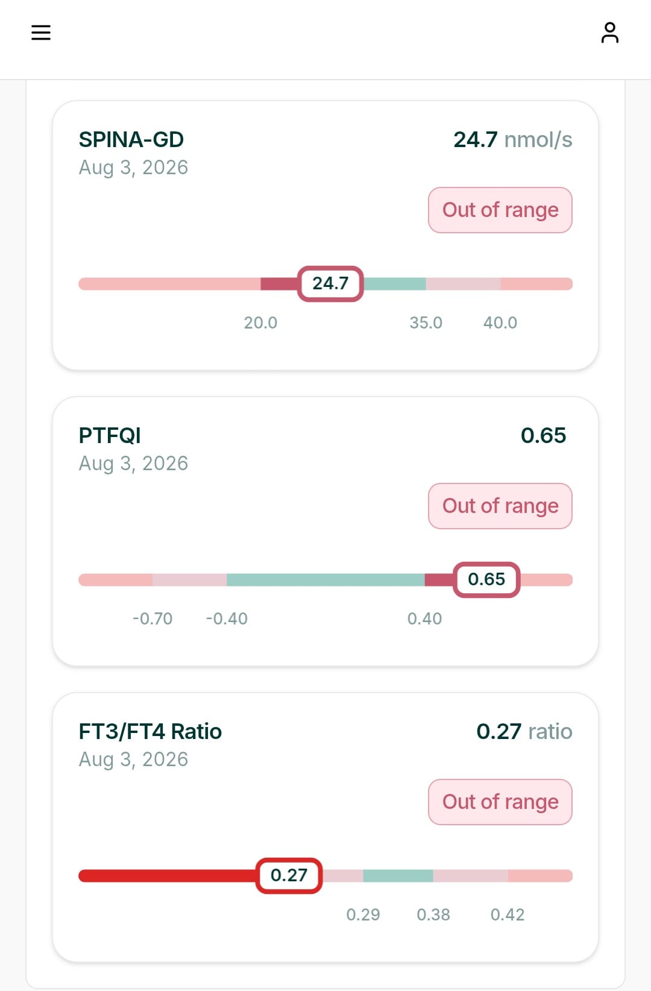Open the PTFQI card title
651x991 pixels.
click(x=110, y=435)
